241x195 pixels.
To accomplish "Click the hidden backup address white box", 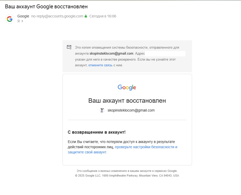I will 165,54.
